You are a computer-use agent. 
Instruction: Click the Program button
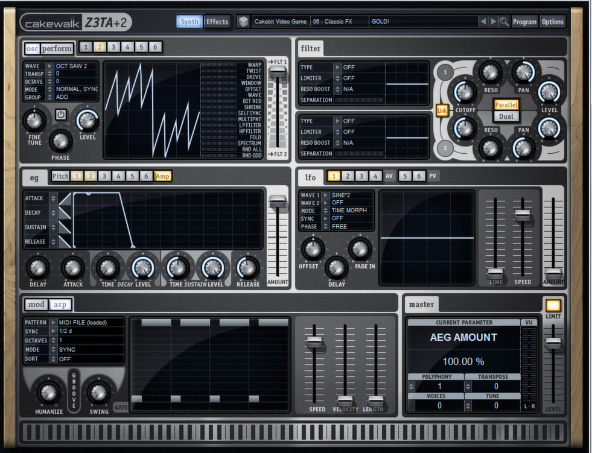(524, 22)
